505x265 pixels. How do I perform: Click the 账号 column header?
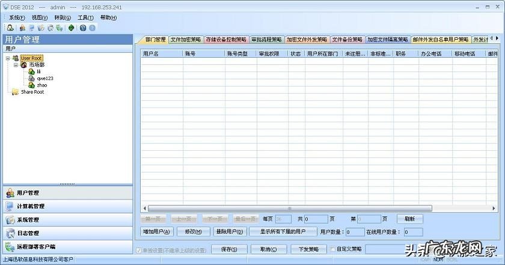pos(191,53)
